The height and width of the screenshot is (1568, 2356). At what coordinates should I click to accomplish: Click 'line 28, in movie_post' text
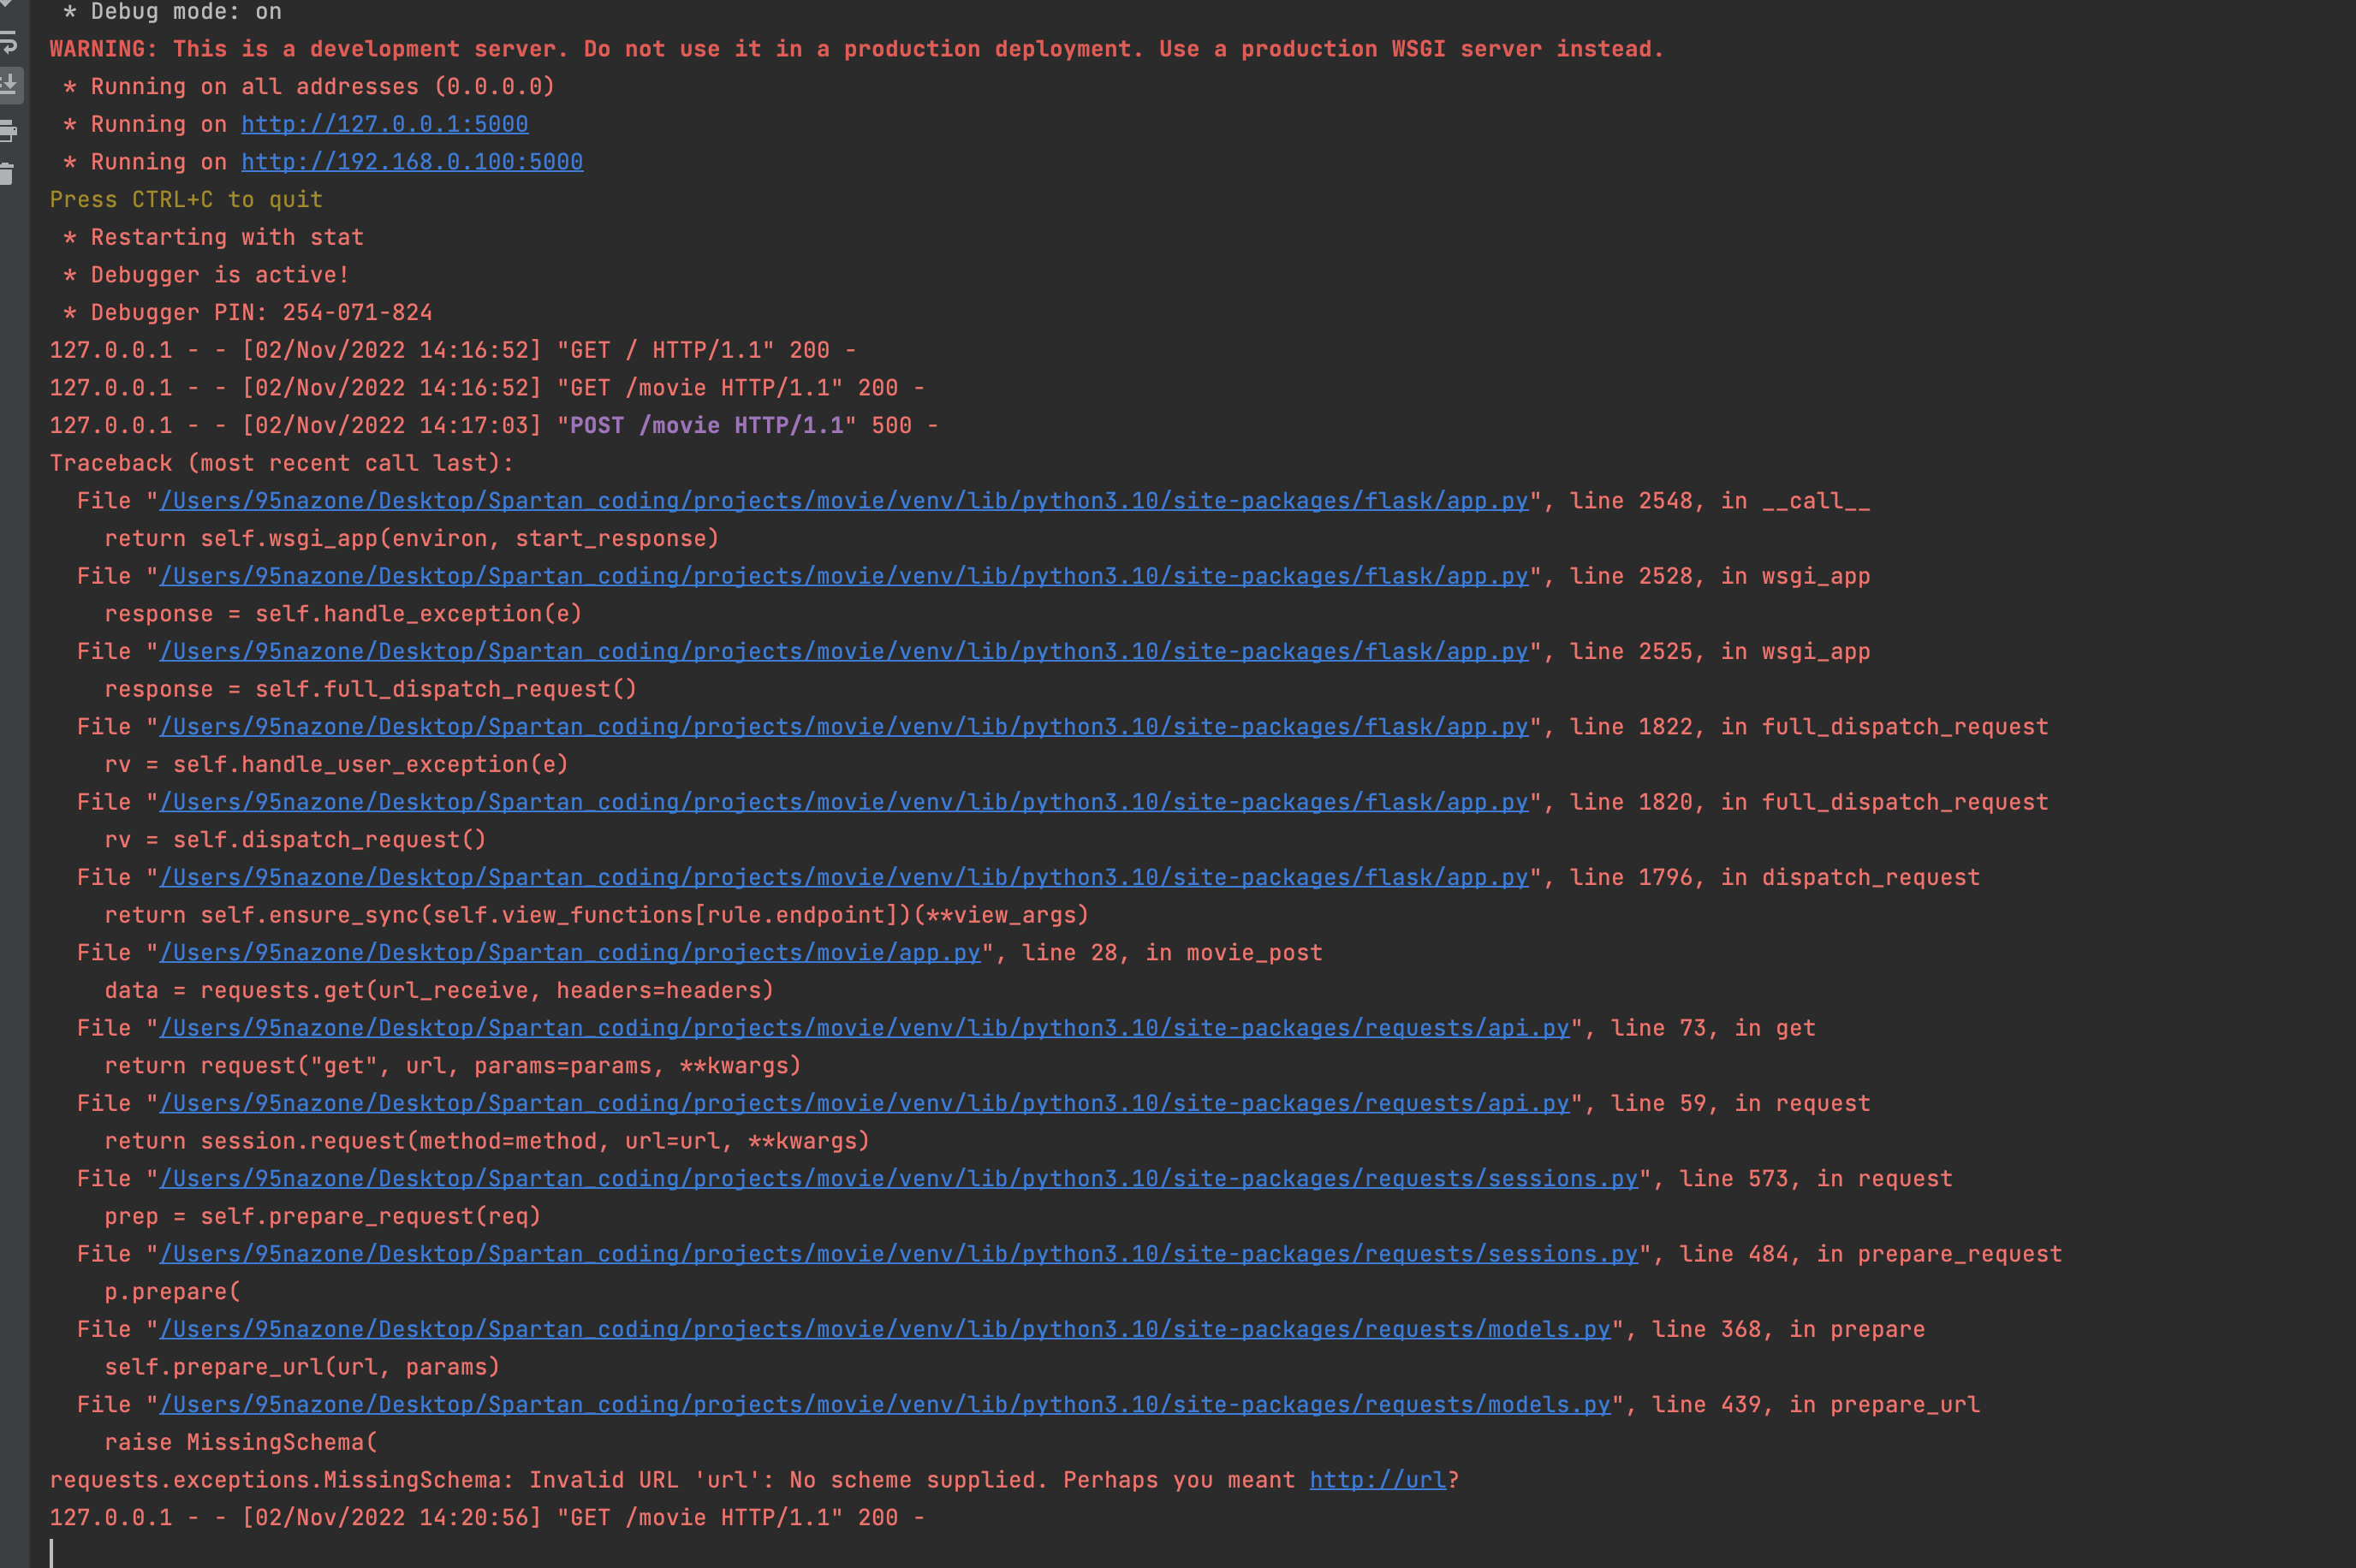pyautogui.click(x=1172, y=953)
